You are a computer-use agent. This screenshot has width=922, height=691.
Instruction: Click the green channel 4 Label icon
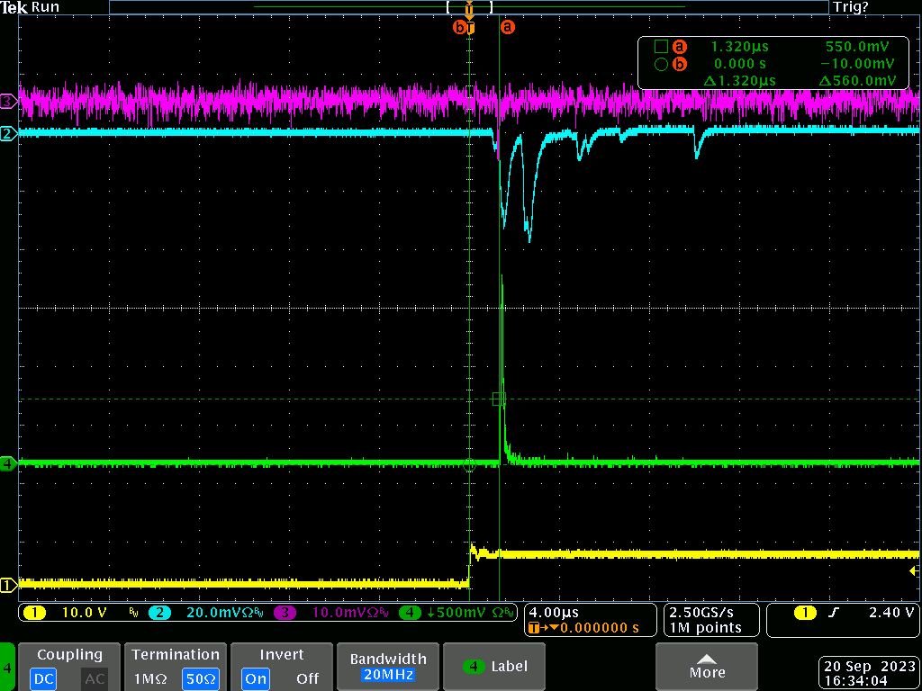pos(473,667)
